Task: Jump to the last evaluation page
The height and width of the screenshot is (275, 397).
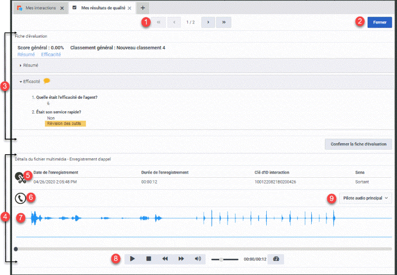Action: point(224,22)
